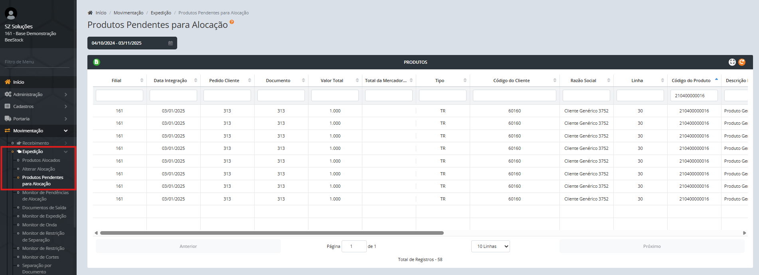The height and width of the screenshot is (275, 759).
Task: Click the Próximo pagination button
Action: [652, 246]
